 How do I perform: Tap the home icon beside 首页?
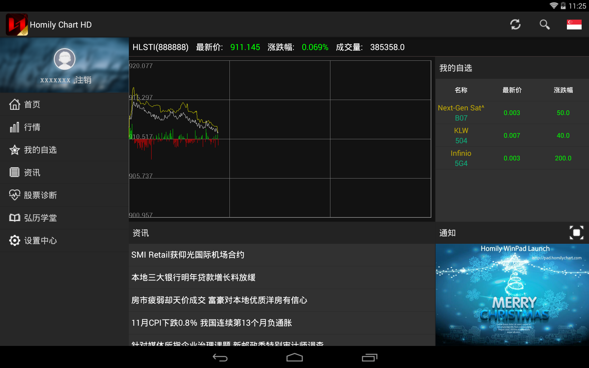pos(14,104)
